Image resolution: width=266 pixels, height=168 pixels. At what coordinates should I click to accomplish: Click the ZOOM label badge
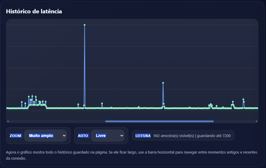coord(15,136)
